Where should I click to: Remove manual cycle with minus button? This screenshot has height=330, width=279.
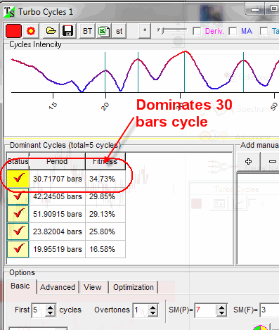click(272, 161)
